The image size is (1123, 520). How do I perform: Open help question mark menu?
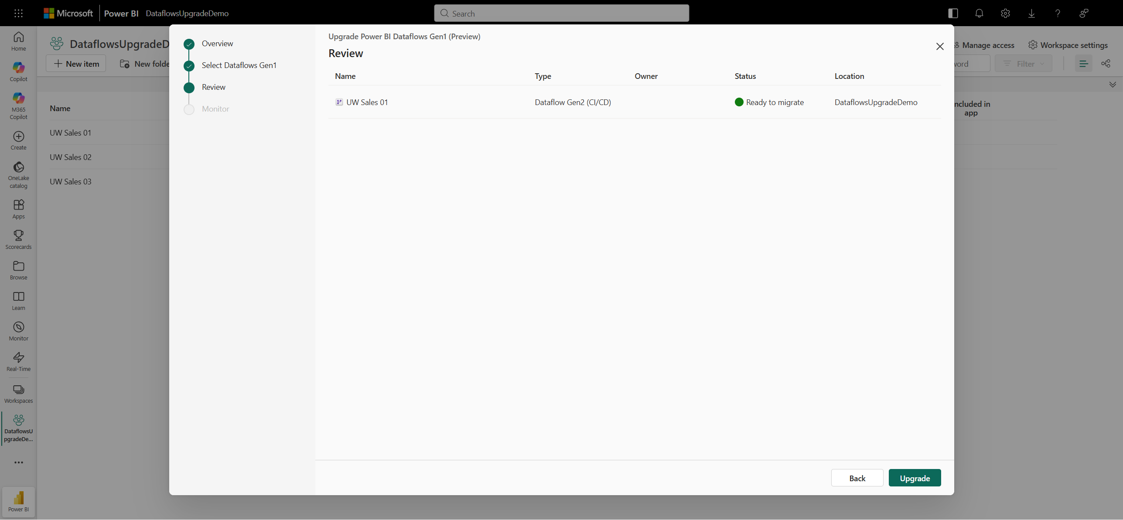coord(1058,13)
